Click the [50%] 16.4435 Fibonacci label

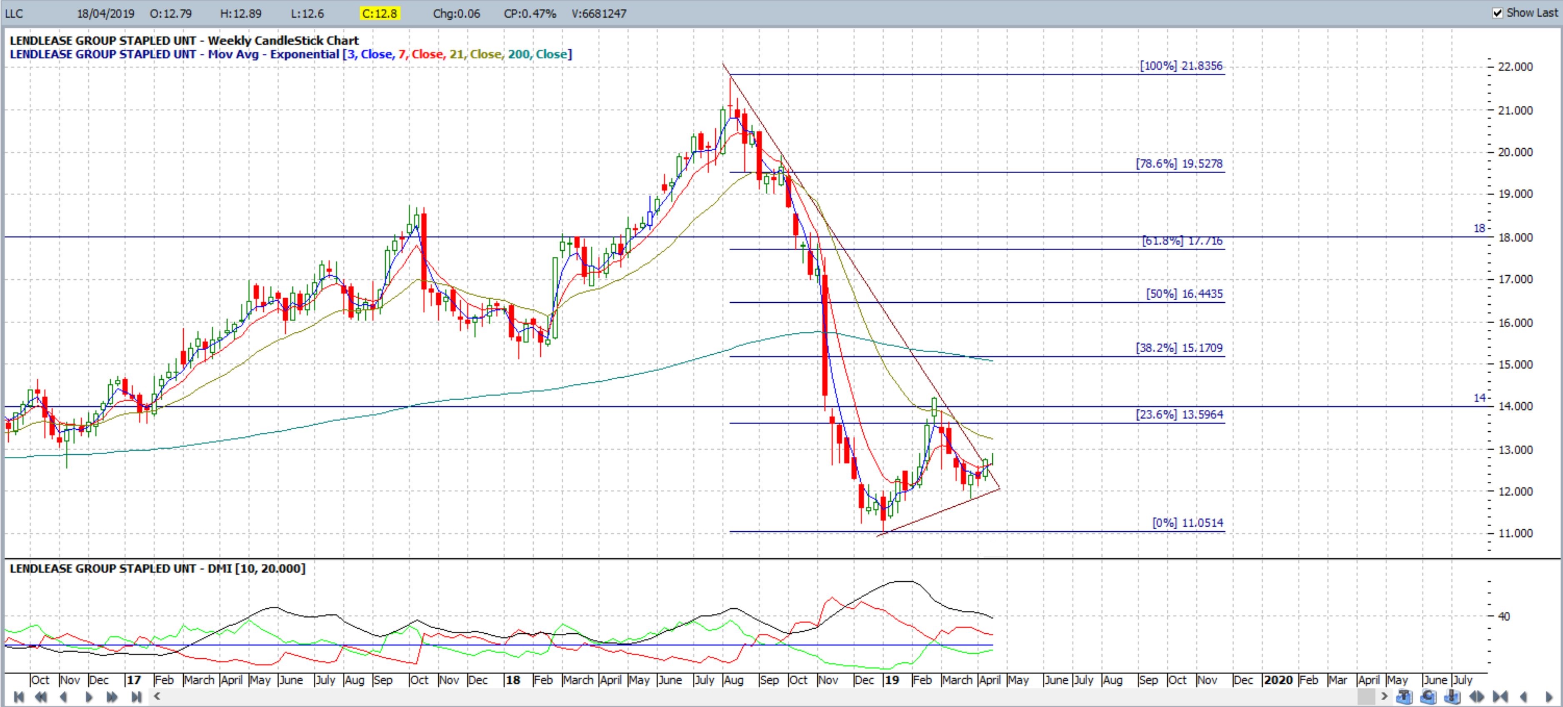pyautogui.click(x=1184, y=294)
